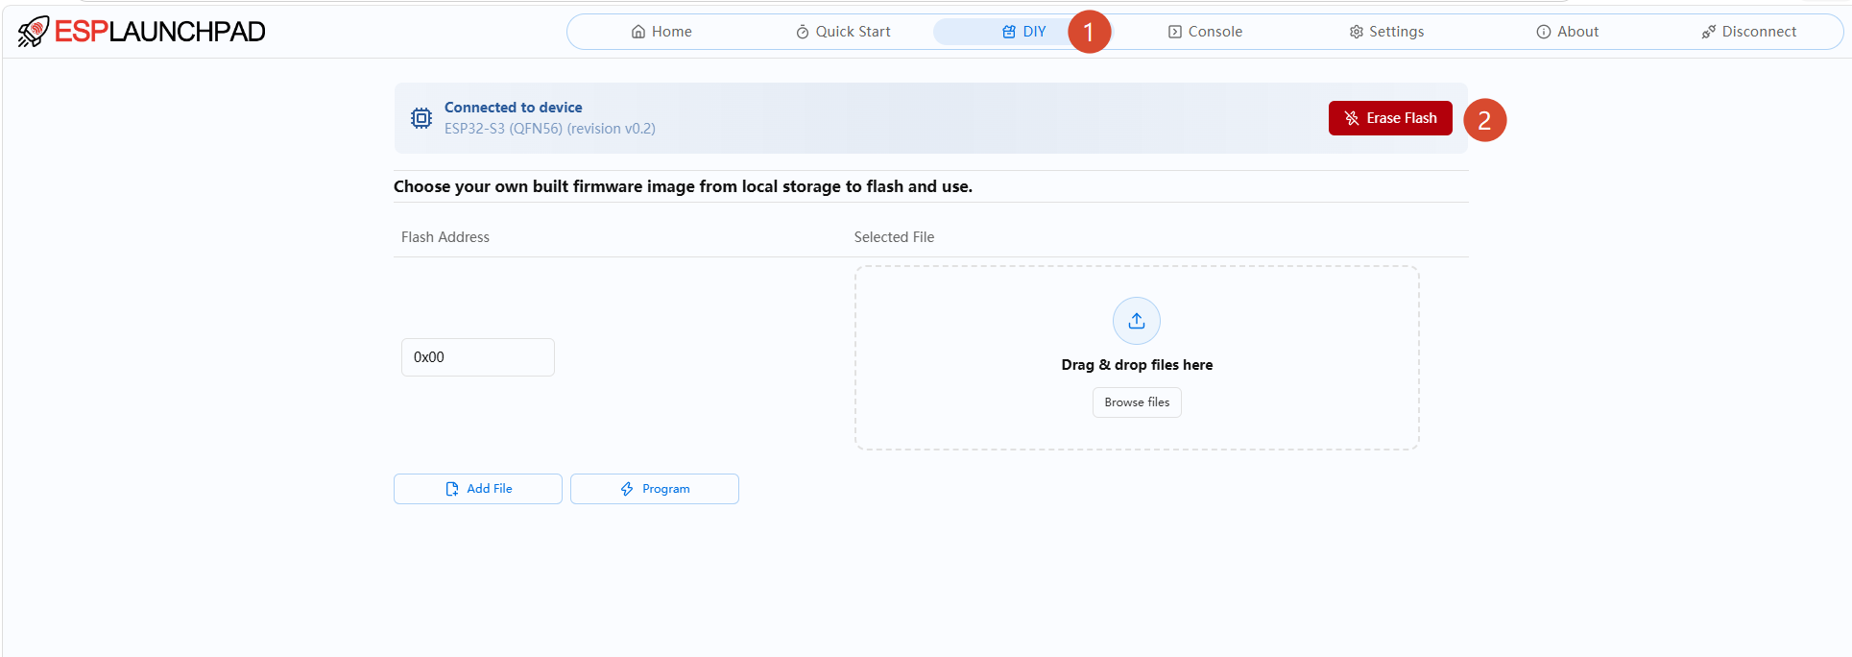Click the Drag & drop files area

1137,357
